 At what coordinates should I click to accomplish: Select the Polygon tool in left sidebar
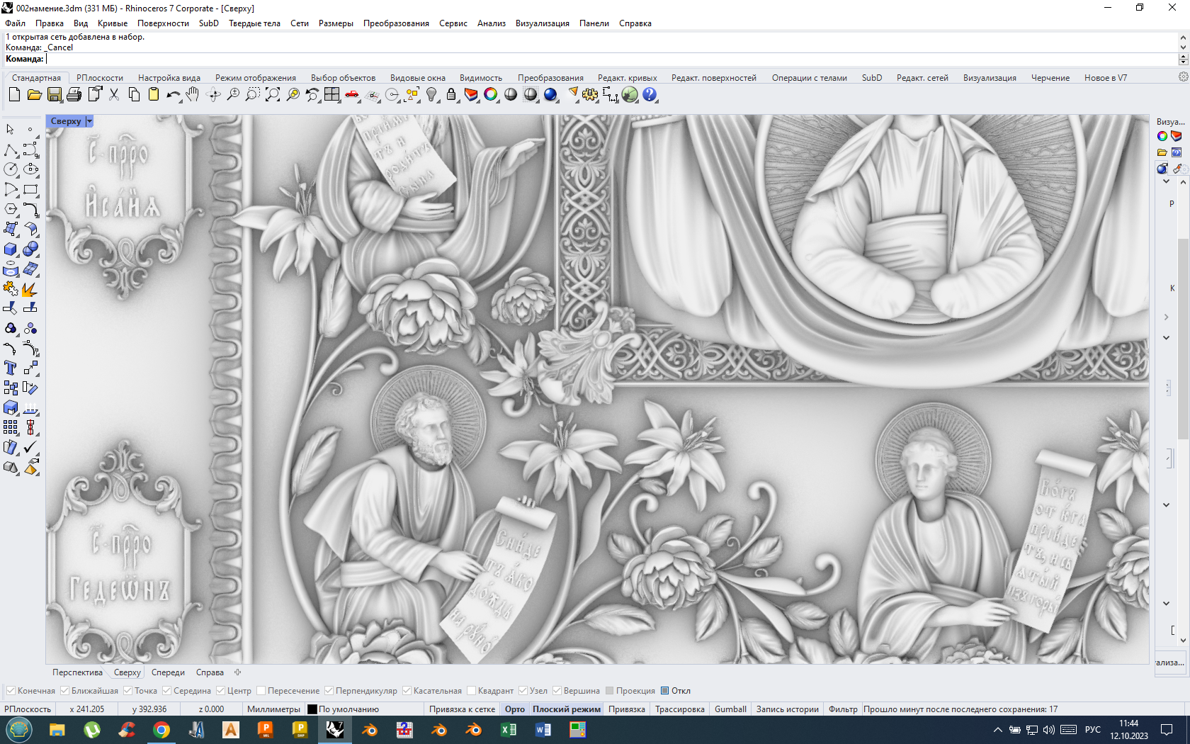click(x=11, y=209)
